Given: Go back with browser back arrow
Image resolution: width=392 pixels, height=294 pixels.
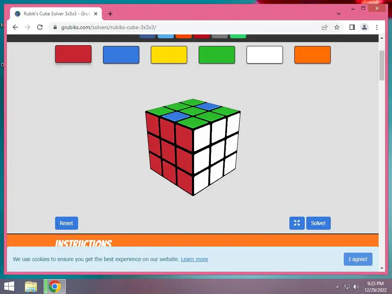Looking at the screenshot, I should [15, 27].
